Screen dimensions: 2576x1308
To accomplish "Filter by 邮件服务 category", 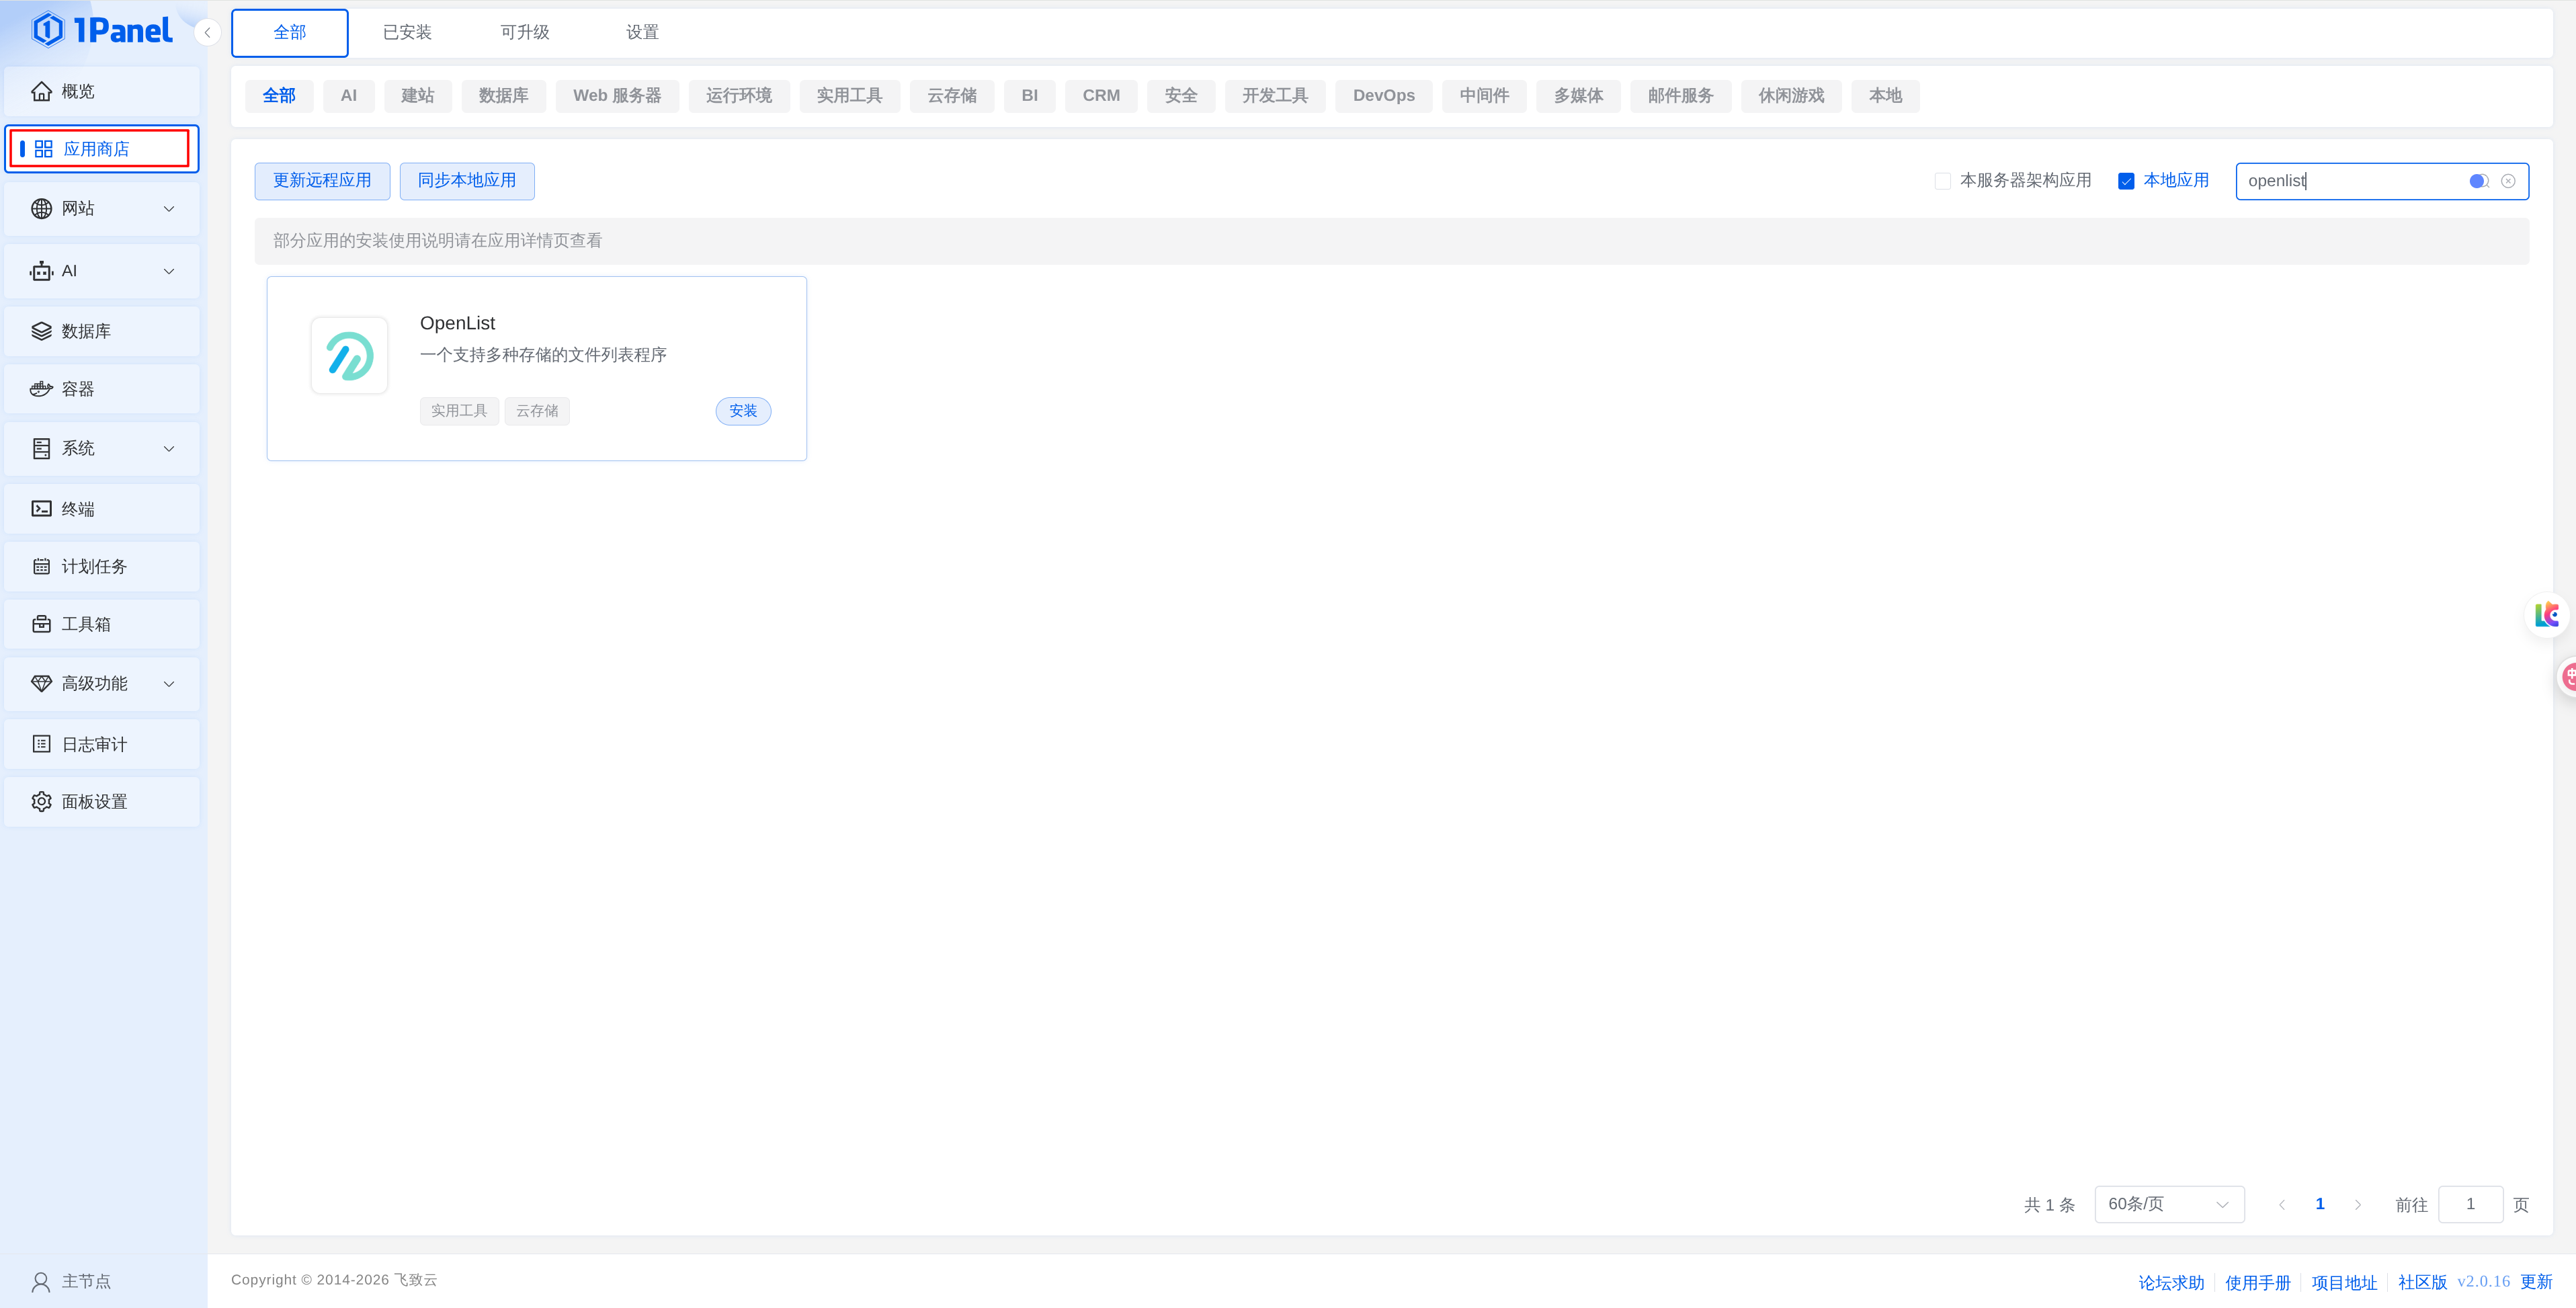I will pos(1680,96).
